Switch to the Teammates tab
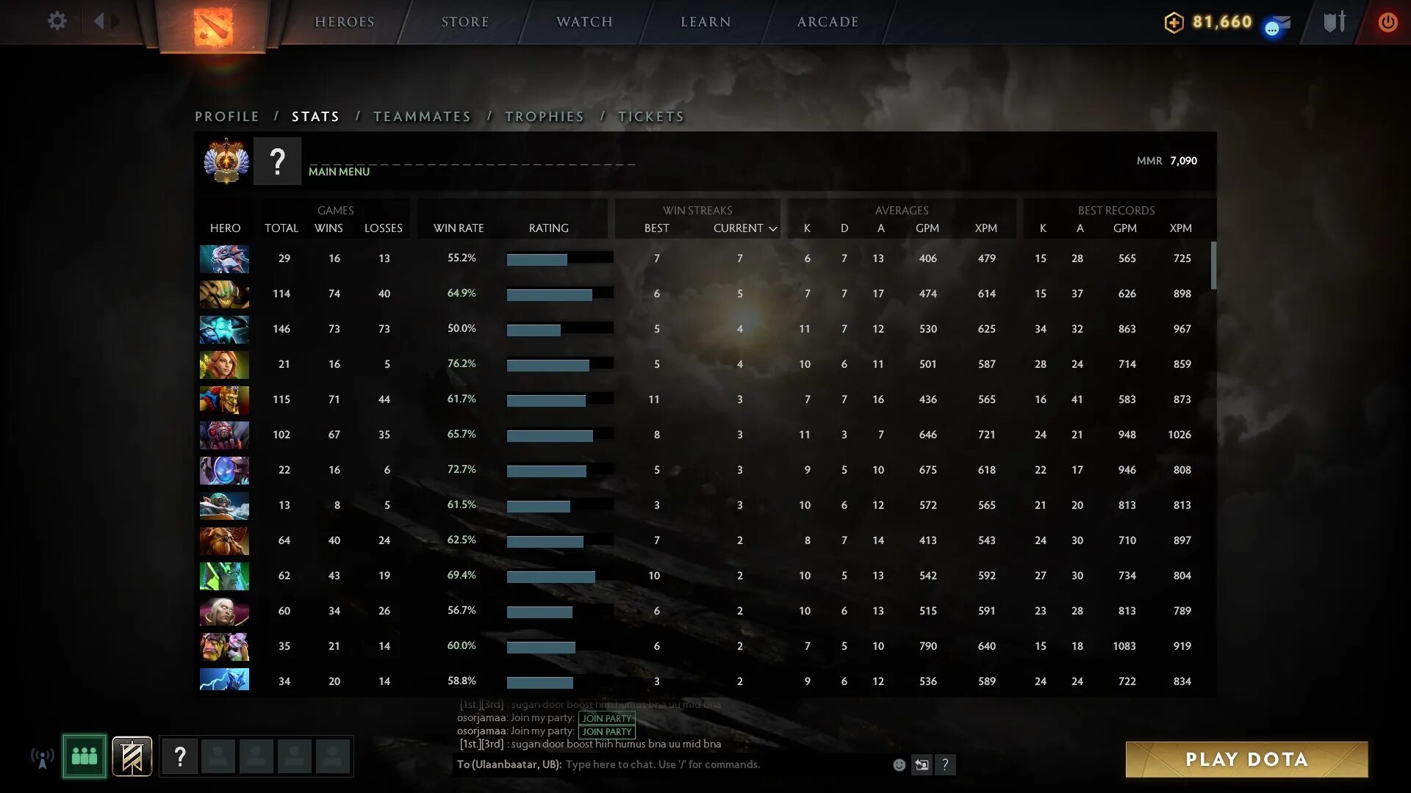This screenshot has width=1411, height=793. [x=422, y=117]
